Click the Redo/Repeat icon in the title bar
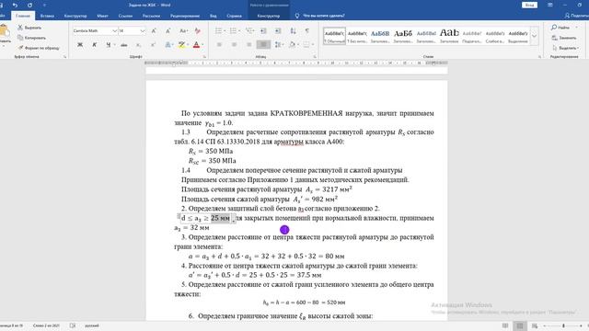Screen dimensions: 589x331 tap(29, 6)
